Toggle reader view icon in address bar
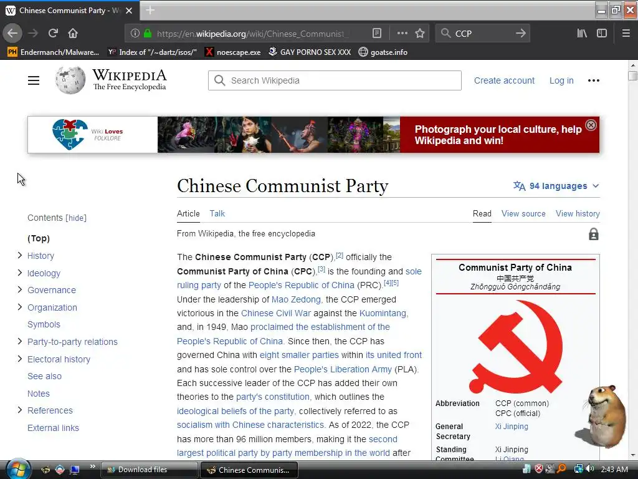 [x=377, y=34]
